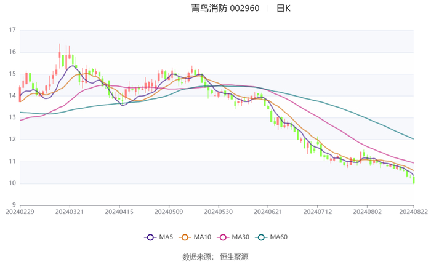This screenshot has width=431, height=262.
Task: Click the 日K label in the title
Action: 283,8
